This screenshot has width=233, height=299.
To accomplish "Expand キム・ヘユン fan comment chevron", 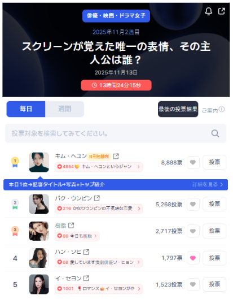I will point(139,167).
